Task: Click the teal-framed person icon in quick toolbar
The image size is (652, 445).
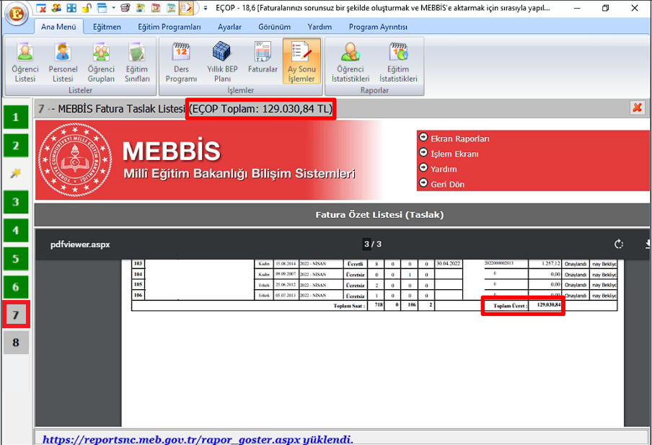Action: tap(171, 8)
